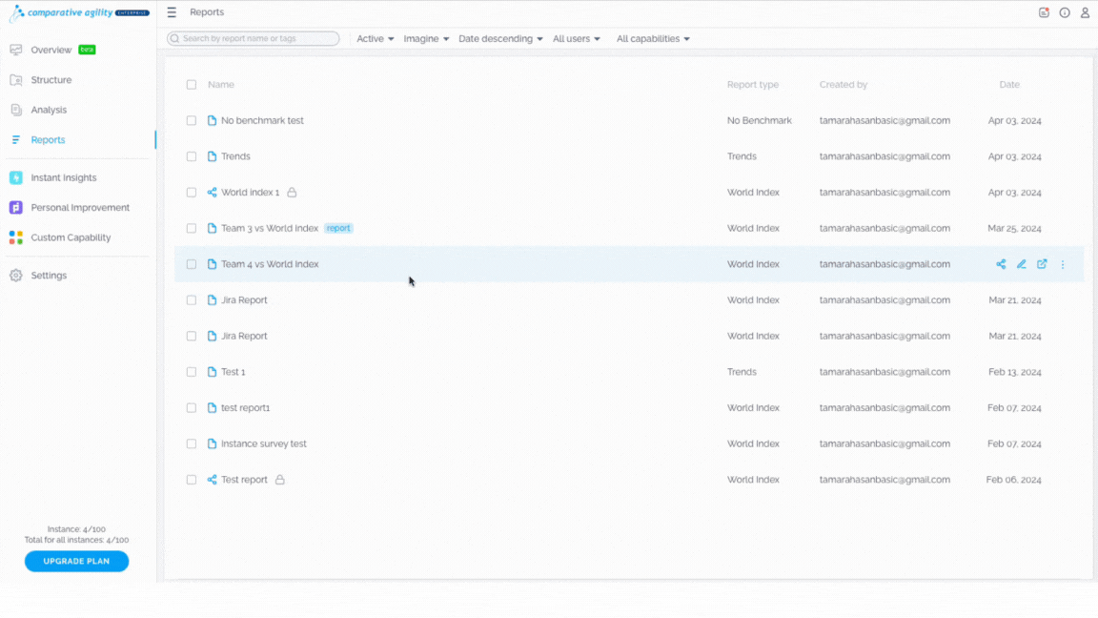
Task: Go to Overview in the sidebar
Action: tap(51, 50)
